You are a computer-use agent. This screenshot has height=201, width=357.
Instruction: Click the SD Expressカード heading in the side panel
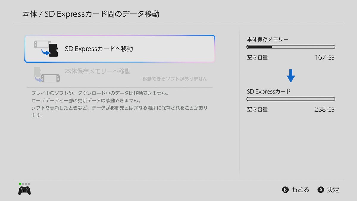[269, 91]
